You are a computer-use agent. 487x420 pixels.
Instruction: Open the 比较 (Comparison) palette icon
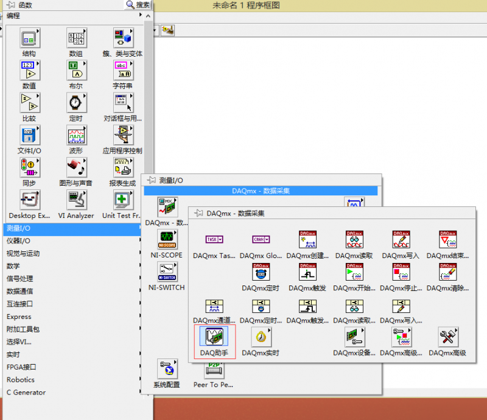(x=30, y=102)
